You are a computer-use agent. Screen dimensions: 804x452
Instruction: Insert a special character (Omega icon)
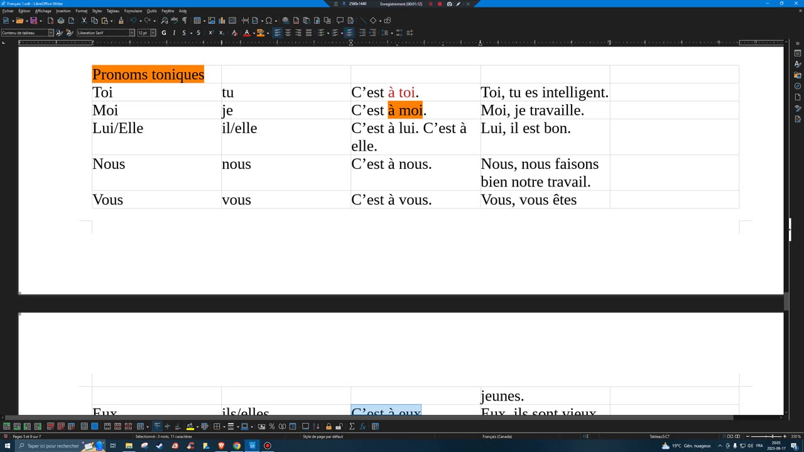coord(268,21)
